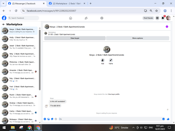View site information icon in address bar
Viewport: 175px width, 131px height.
click(23, 11)
